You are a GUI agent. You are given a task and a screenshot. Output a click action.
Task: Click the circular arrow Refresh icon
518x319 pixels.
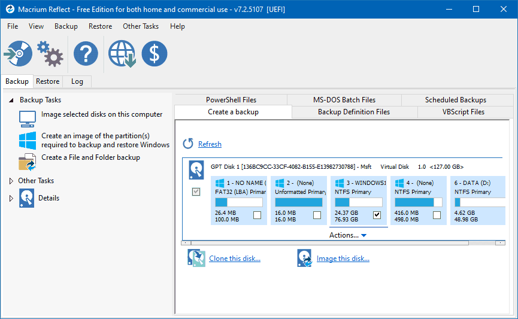(188, 144)
